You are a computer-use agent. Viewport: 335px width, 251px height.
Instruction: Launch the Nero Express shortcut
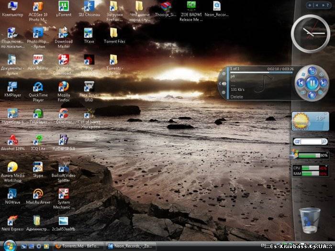[12, 223]
